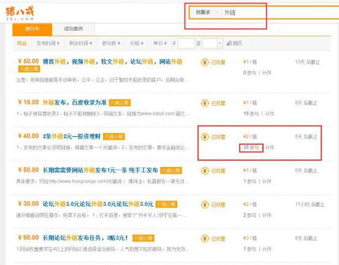Click 已托管 yen icon of ¥30.00 task
This screenshot has height=265, width=339.
(x=205, y=204)
